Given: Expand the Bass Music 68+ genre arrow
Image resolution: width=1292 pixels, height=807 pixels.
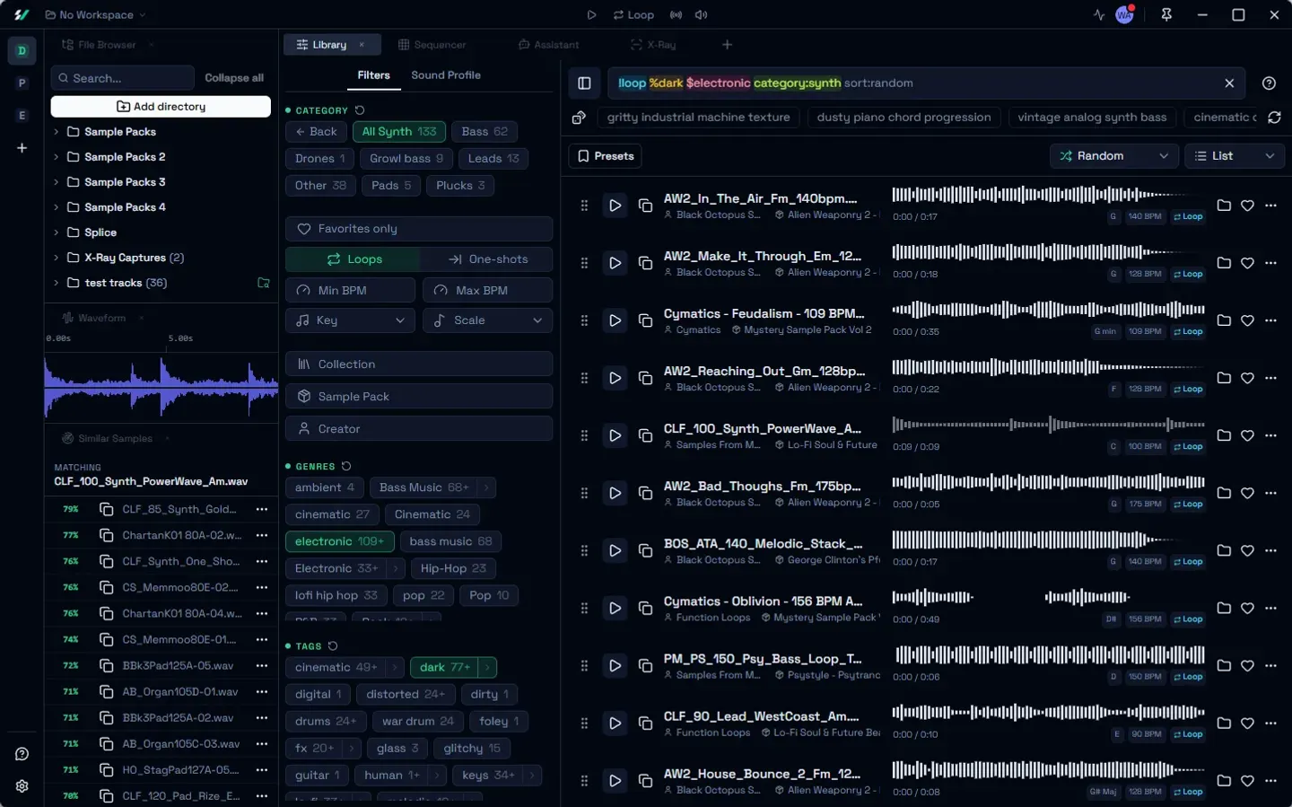Looking at the screenshot, I should tap(486, 487).
